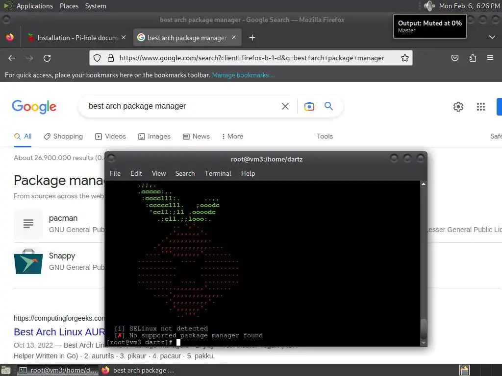
Task: Open terminal Terminal menu
Action: (218, 173)
